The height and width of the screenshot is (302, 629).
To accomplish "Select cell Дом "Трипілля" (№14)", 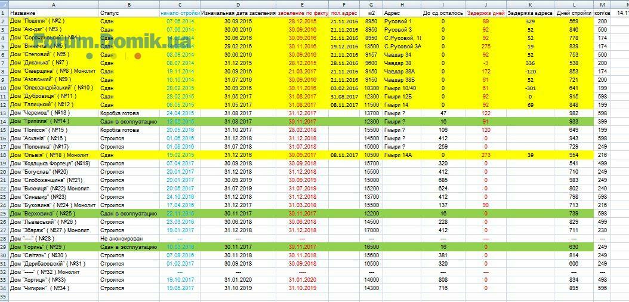I will [x=54, y=122].
